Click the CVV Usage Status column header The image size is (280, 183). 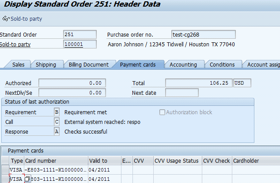177,161
